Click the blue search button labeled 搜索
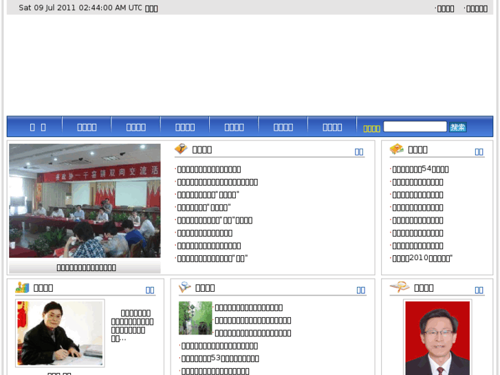This screenshot has width=500, height=375. click(457, 127)
